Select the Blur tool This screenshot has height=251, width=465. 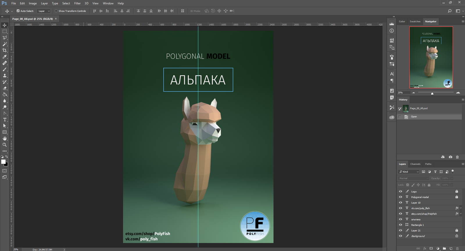(5, 101)
